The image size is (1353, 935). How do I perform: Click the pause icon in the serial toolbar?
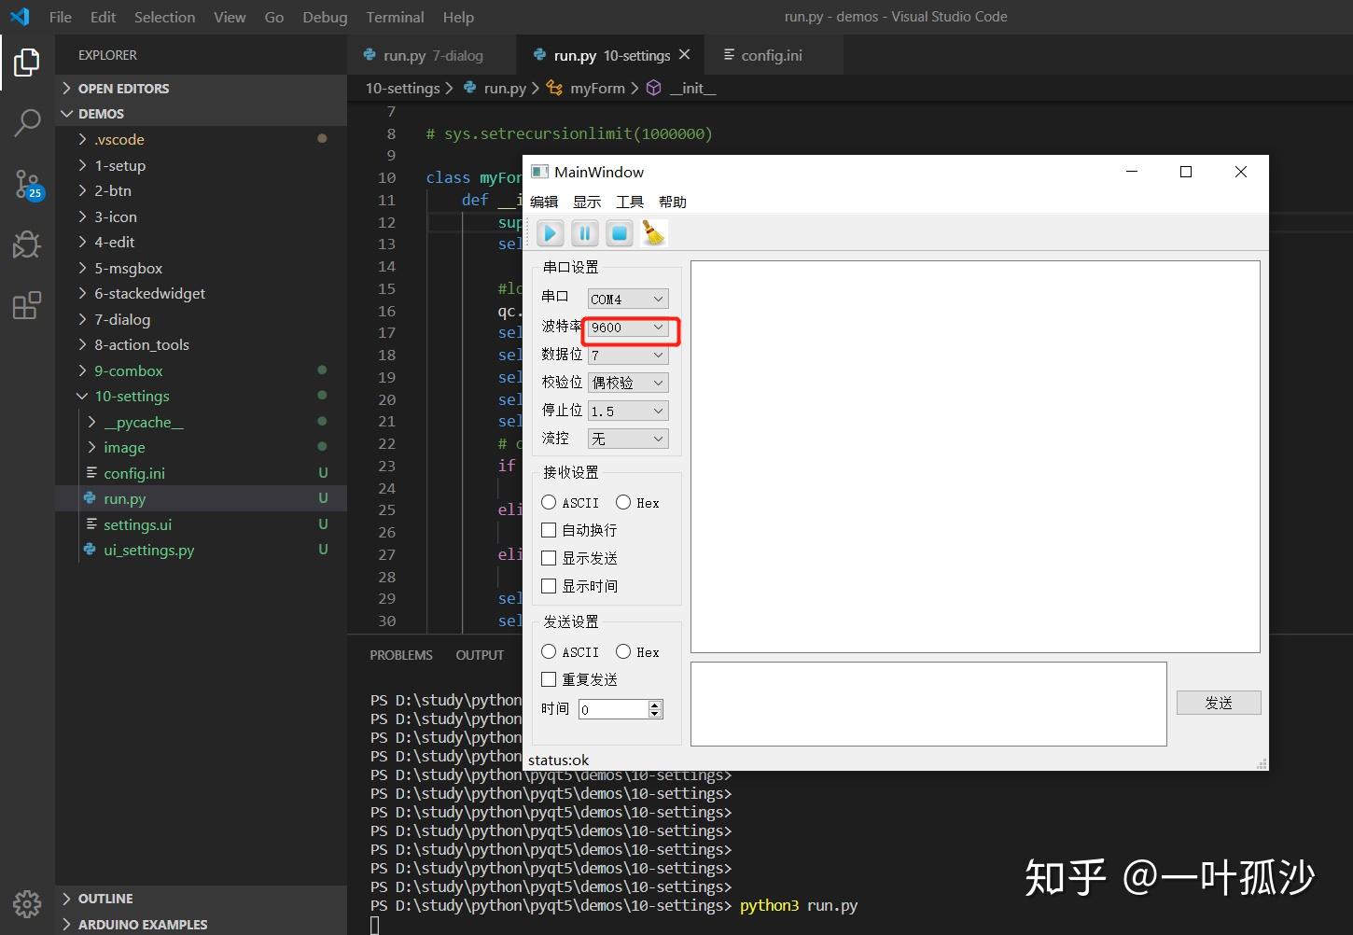click(x=584, y=233)
